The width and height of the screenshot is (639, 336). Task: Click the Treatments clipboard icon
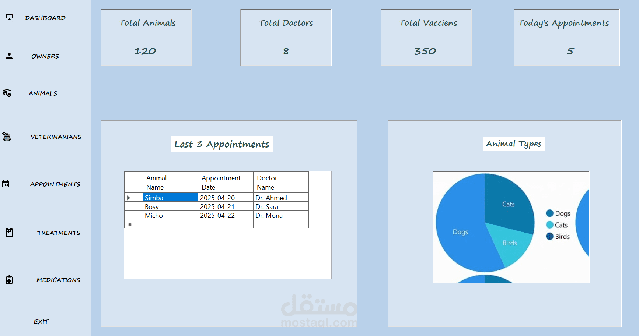(x=9, y=233)
